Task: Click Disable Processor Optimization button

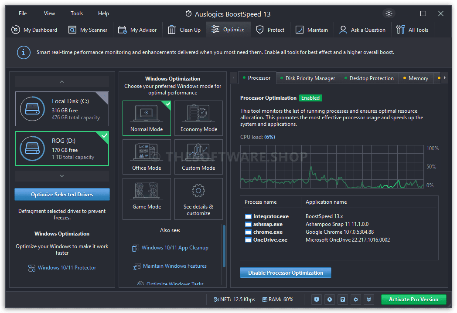Action: click(286, 273)
